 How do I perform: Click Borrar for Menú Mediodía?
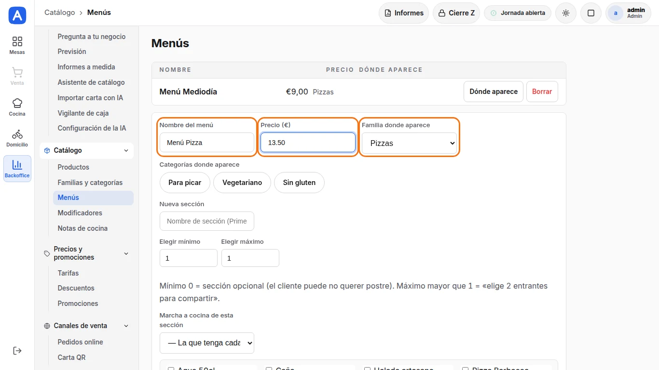(542, 92)
